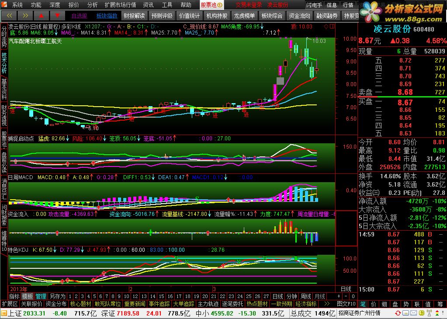The height and width of the screenshot is (319, 447).
Task: Click the red refresh icon in status bar
Action: point(398,313)
